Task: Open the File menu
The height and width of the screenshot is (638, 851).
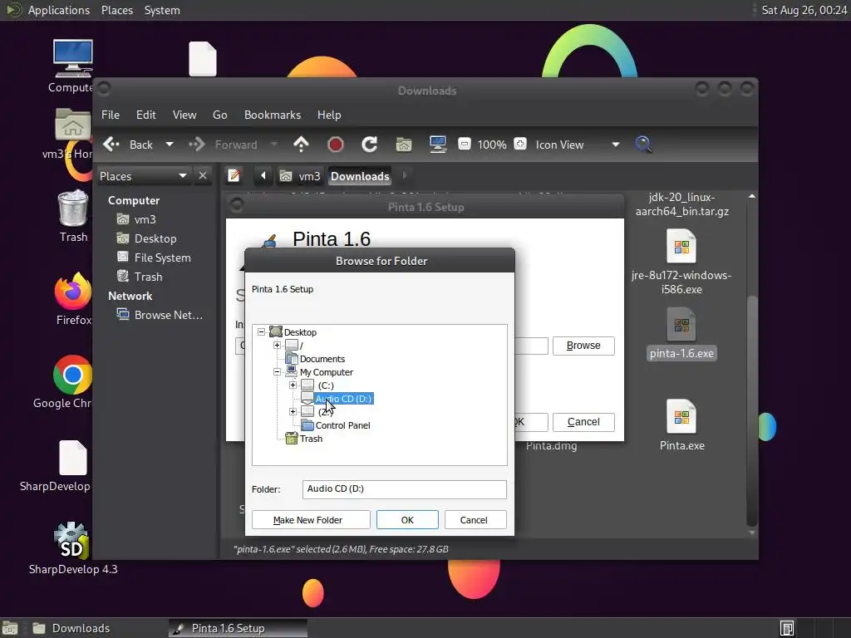Action: 111,115
